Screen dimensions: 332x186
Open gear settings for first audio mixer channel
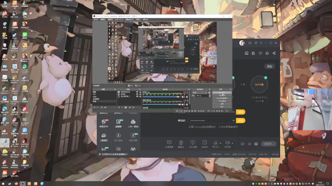187,97
